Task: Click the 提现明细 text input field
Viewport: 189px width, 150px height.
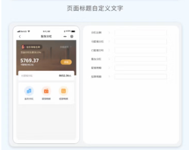Action: [x=141, y=68]
